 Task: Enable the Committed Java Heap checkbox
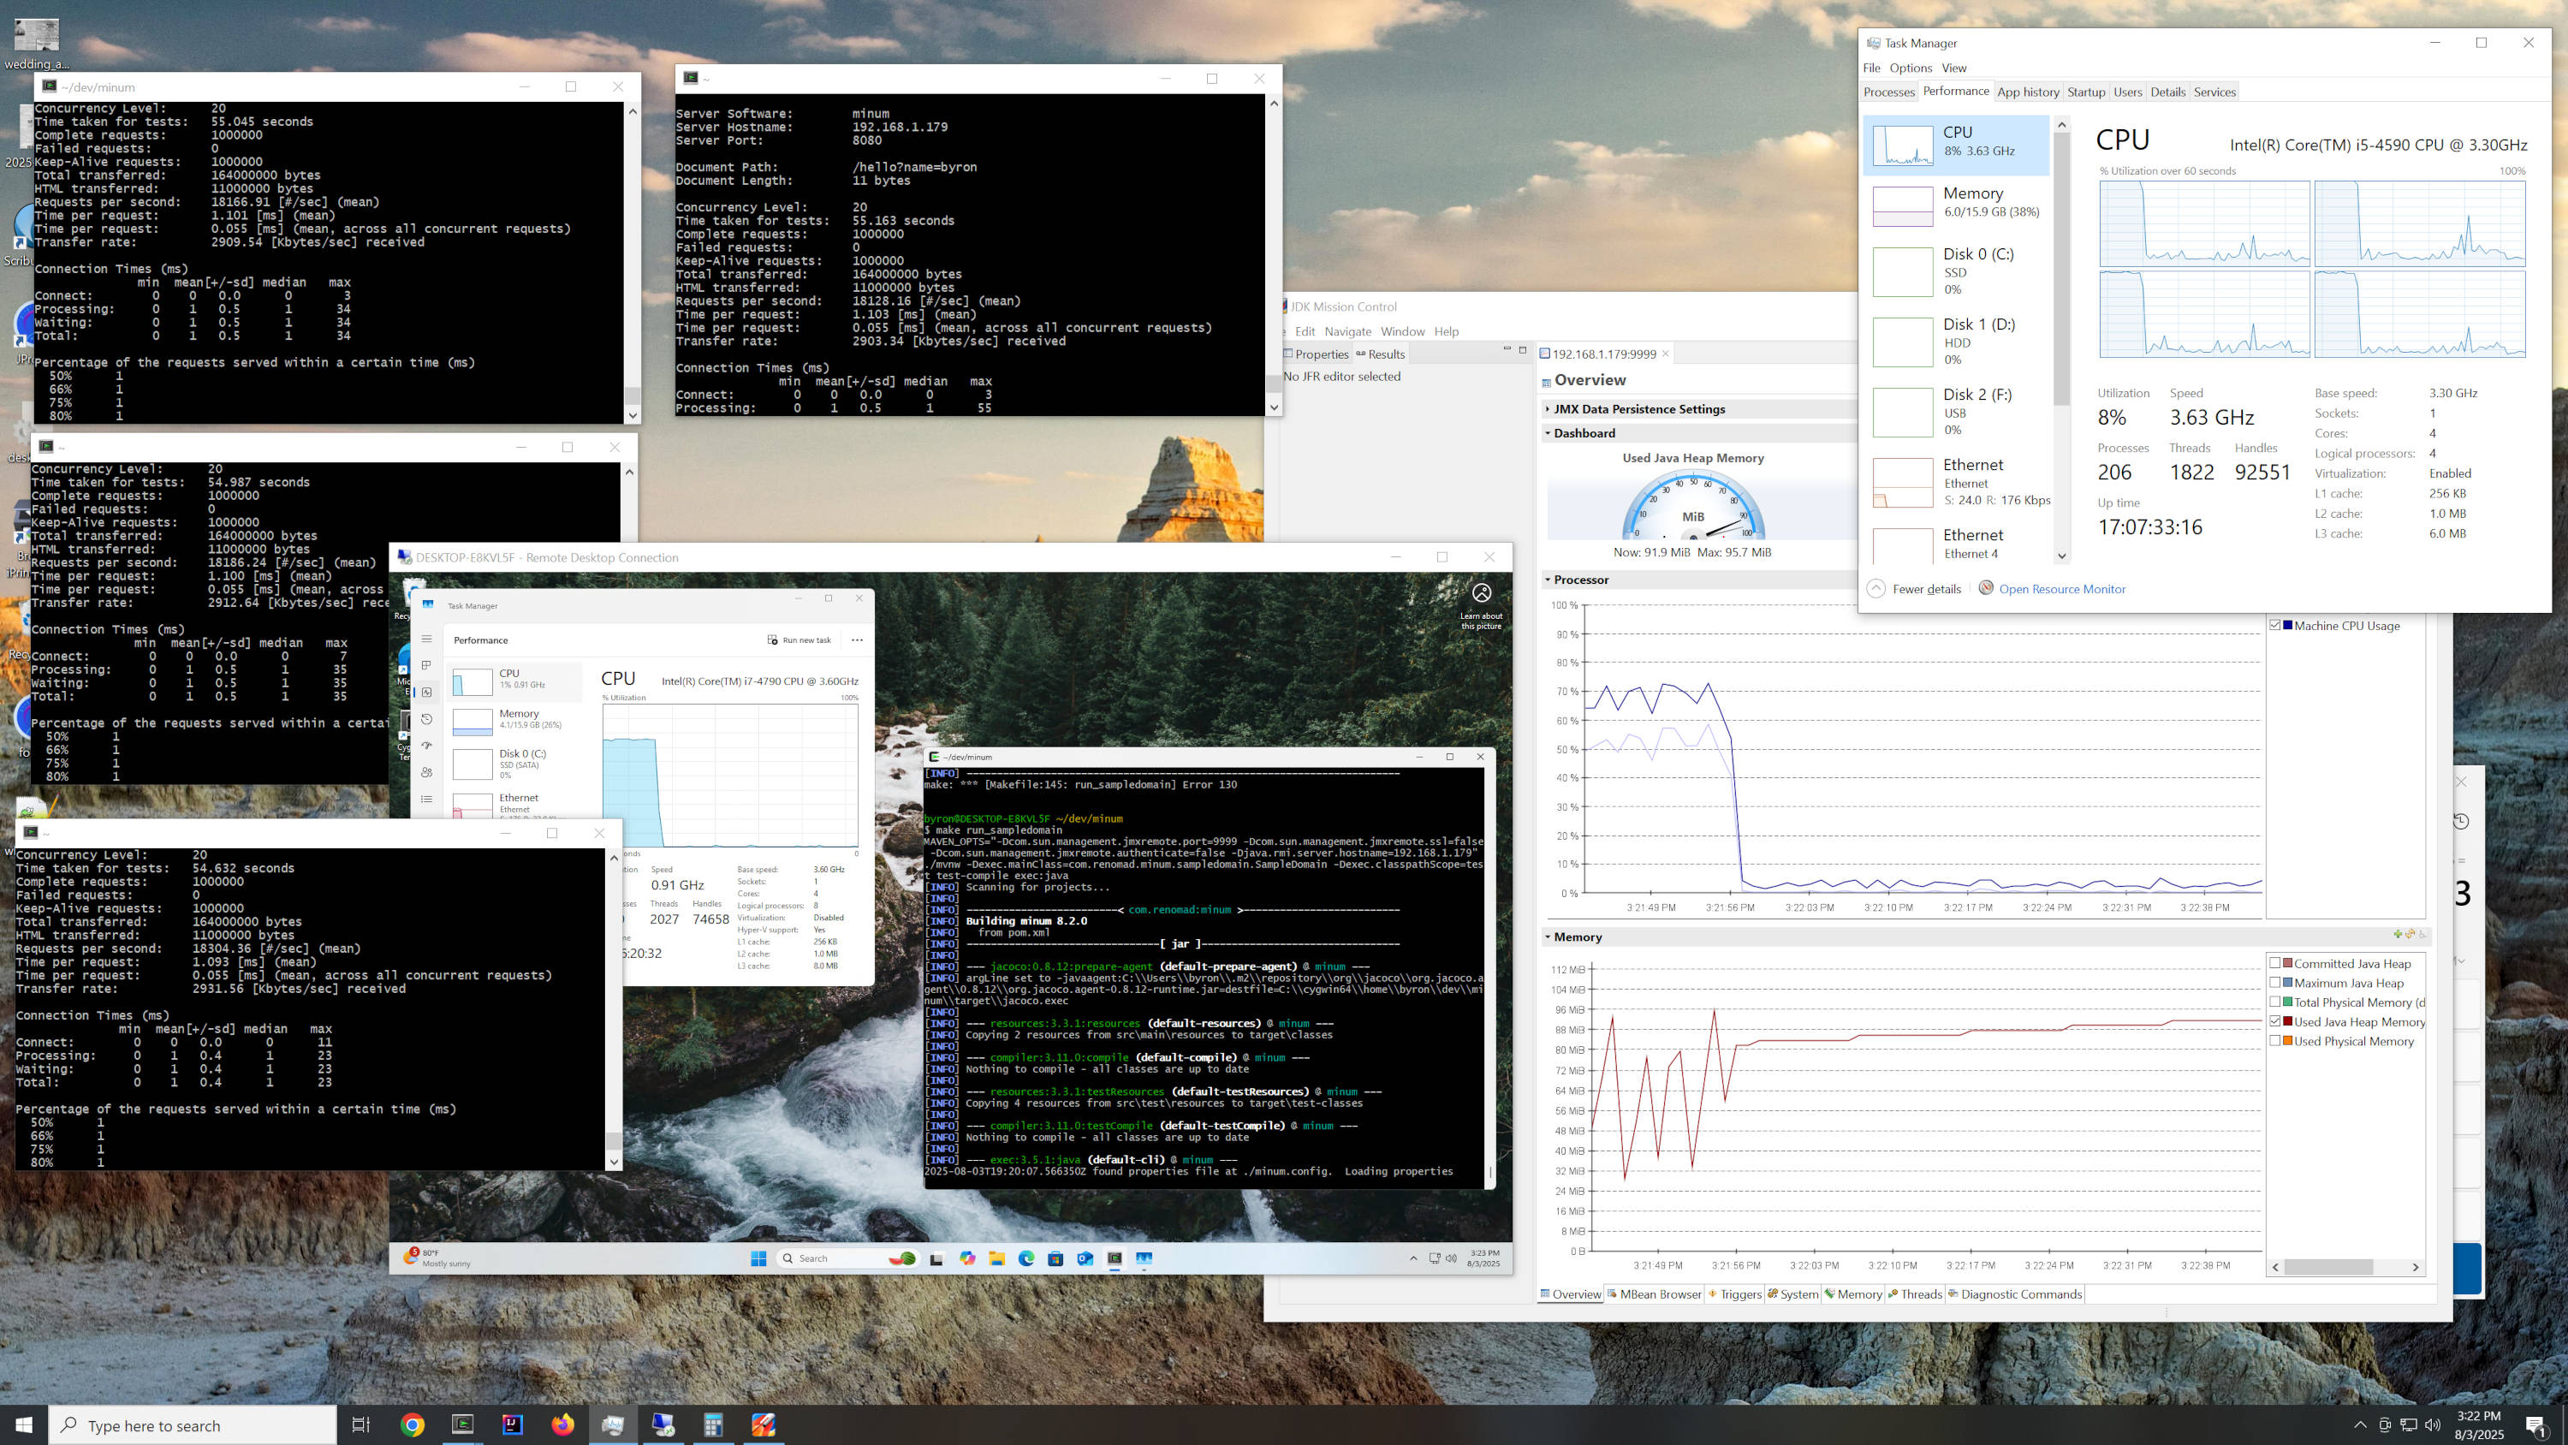click(2276, 963)
